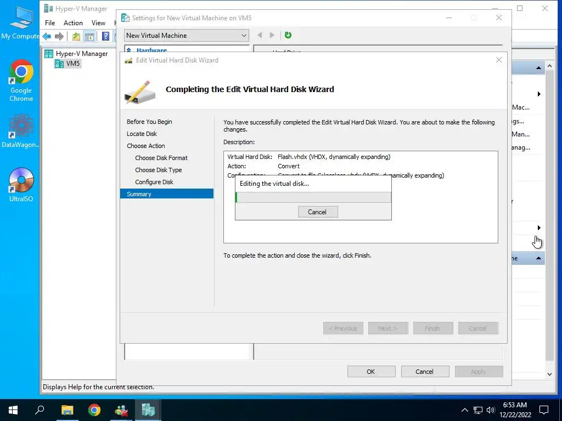
Task: Collapse the upper Actions pane section arrow
Action: click(x=538, y=67)
